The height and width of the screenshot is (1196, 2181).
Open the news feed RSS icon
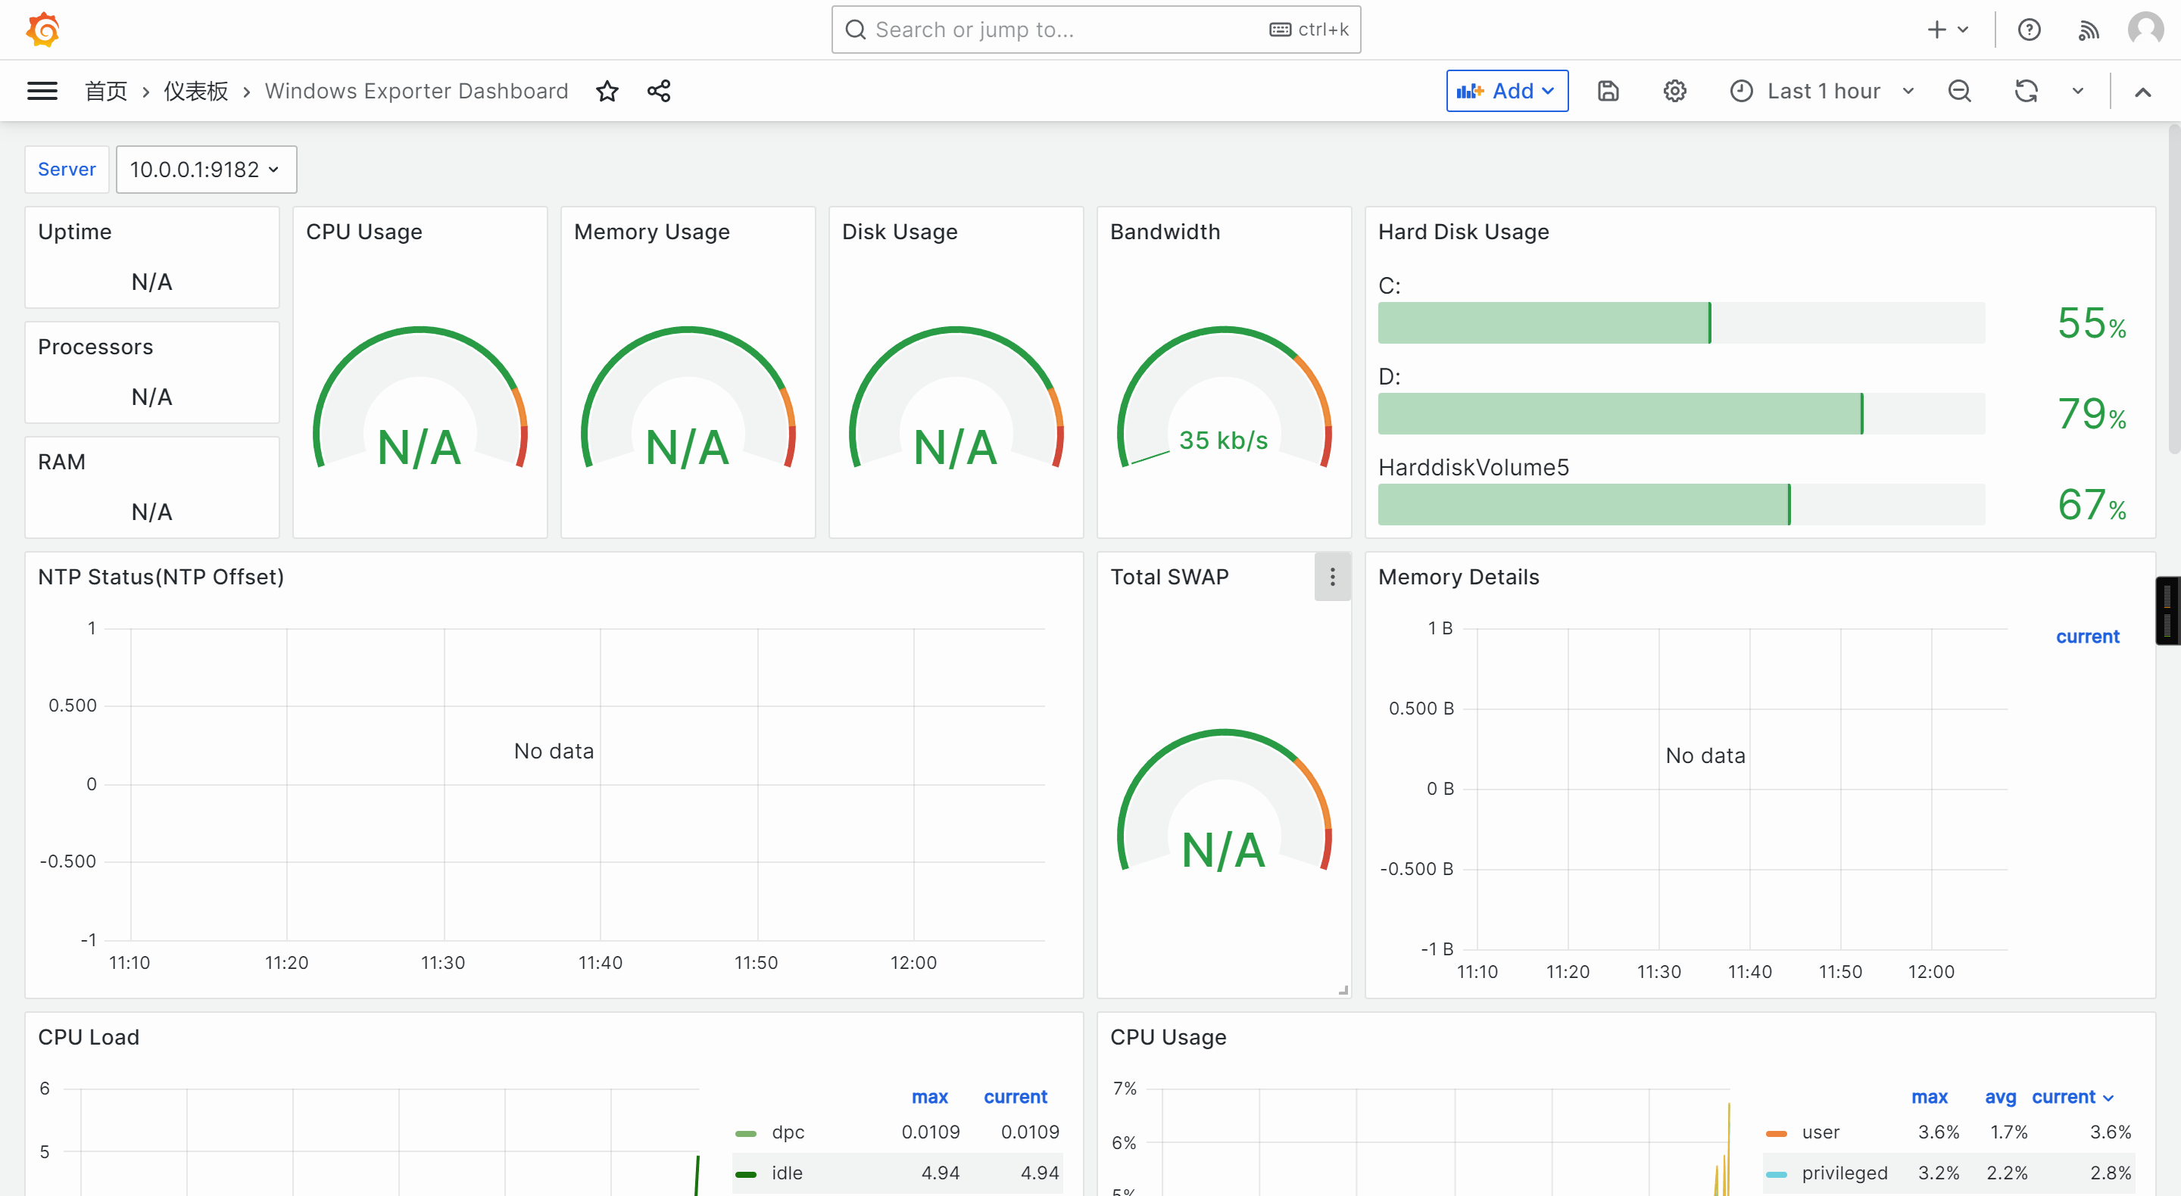[2088, 30]
